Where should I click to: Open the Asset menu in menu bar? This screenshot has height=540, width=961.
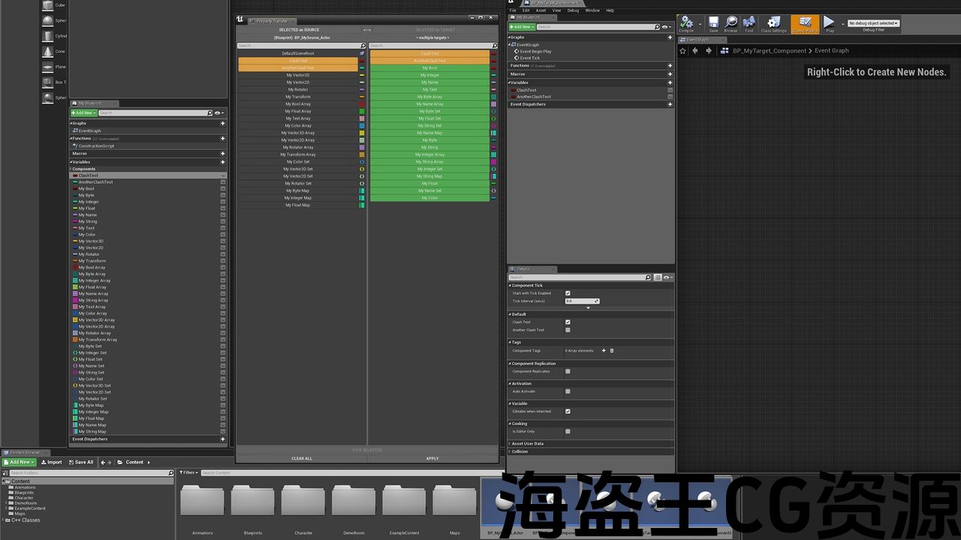[x=541, y=10]
